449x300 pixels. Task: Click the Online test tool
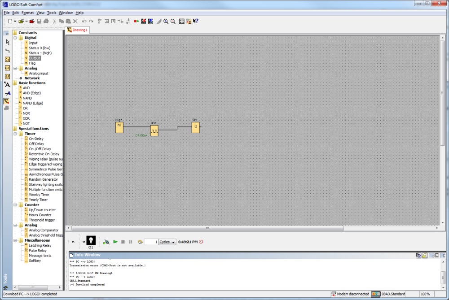[7, 108]
